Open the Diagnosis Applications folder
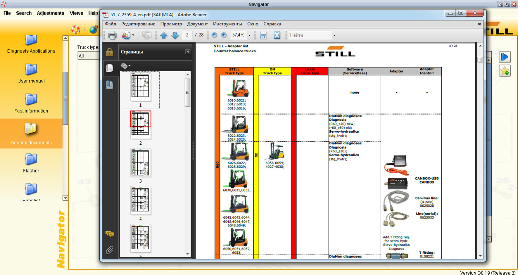Screen dimensions: 518x275 click(x=31, y=43)
